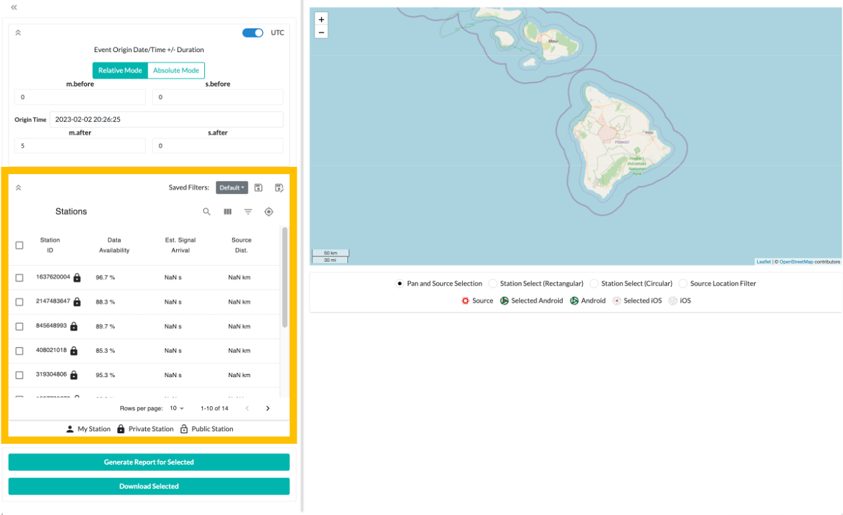Choose the Source Location Filter radio option
Image resolution: width=843 pixels, height=515 pixels.
click(683, 284)
